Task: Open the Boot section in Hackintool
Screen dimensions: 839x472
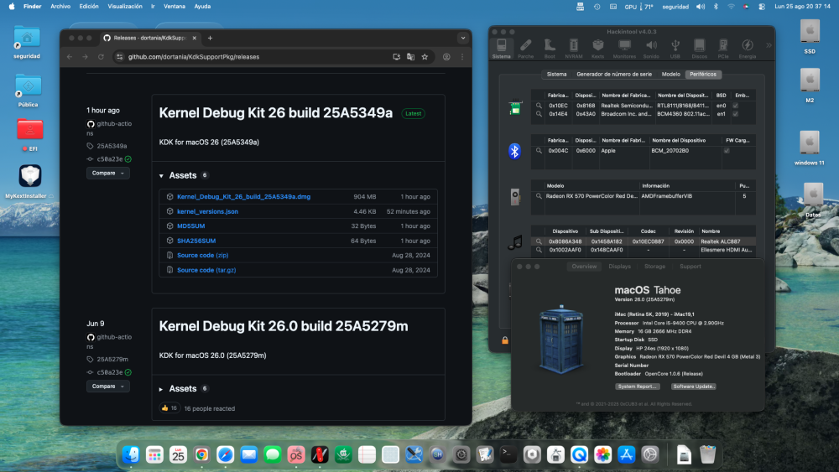Action: coord(550,48)
